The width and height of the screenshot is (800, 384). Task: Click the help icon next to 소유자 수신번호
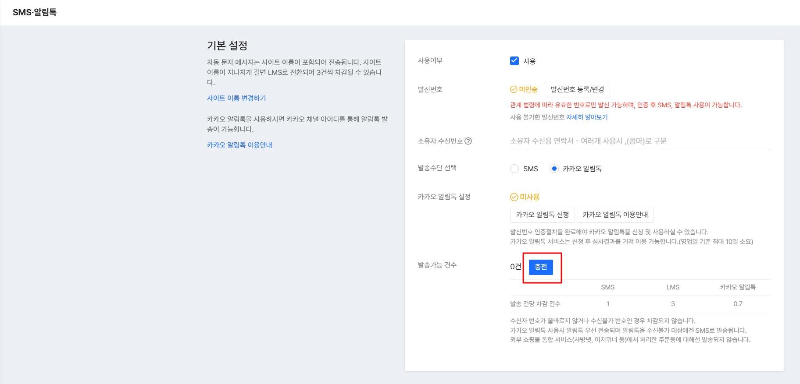[x=468, y=141]
